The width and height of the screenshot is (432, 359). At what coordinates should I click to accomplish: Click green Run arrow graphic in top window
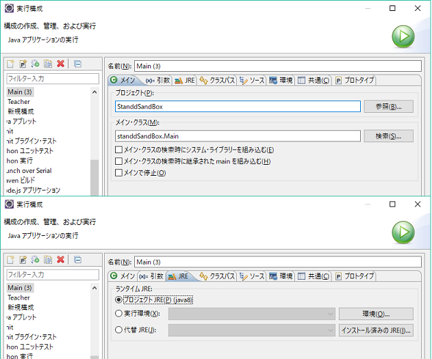click(x=403, y=36)
